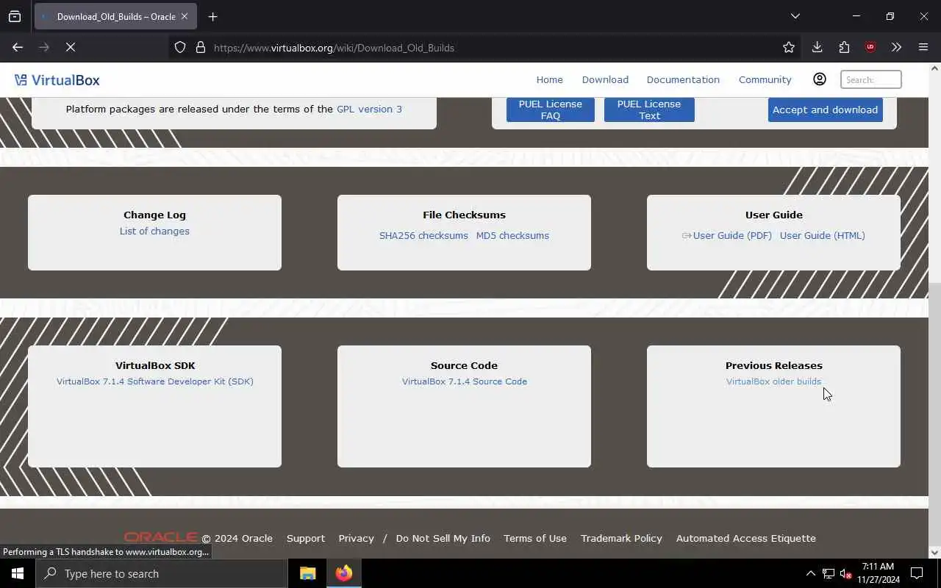Open the user account profile icon
This screenshot has height=588, width=941.
[x=820, y=79]
